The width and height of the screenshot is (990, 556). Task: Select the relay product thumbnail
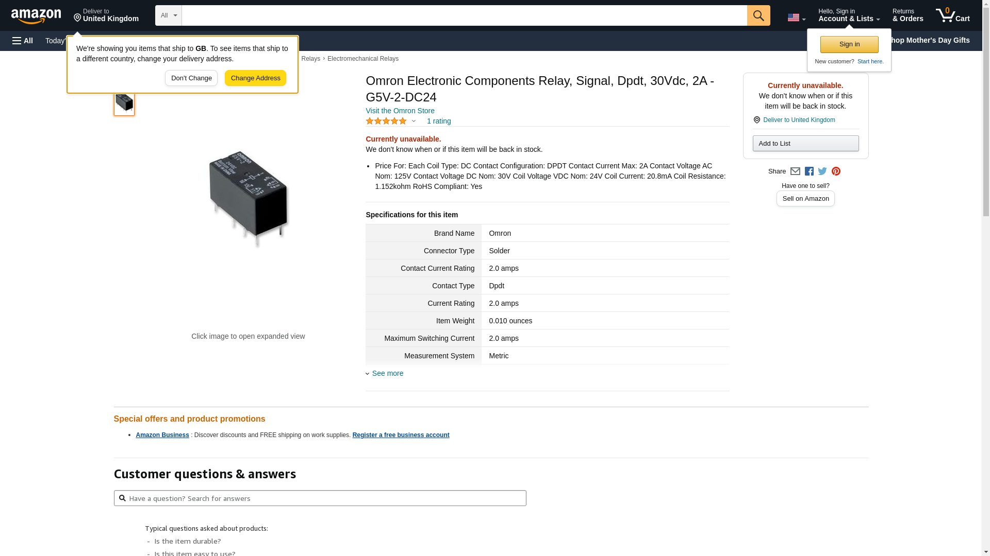(x=124, y=103)
